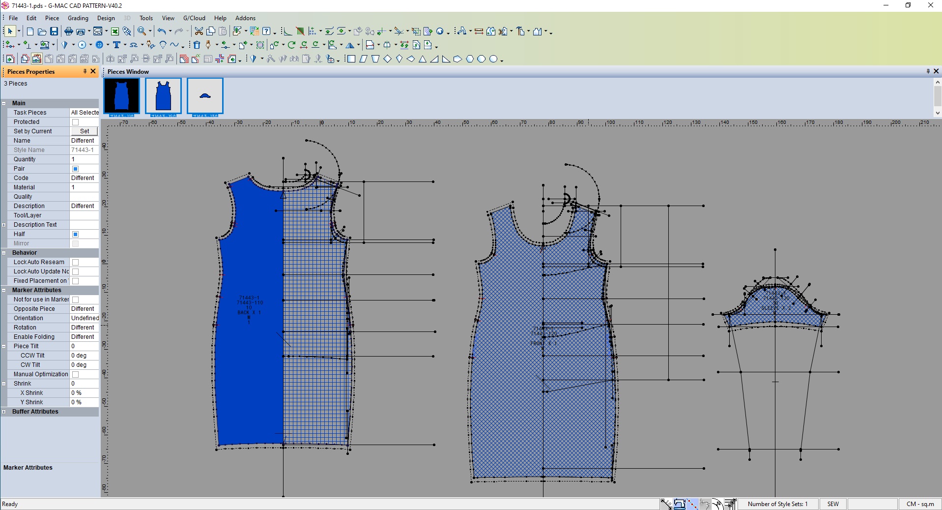Select the rectangle shape tool
The width and height of the screenshot is (942, 510).
351,59
